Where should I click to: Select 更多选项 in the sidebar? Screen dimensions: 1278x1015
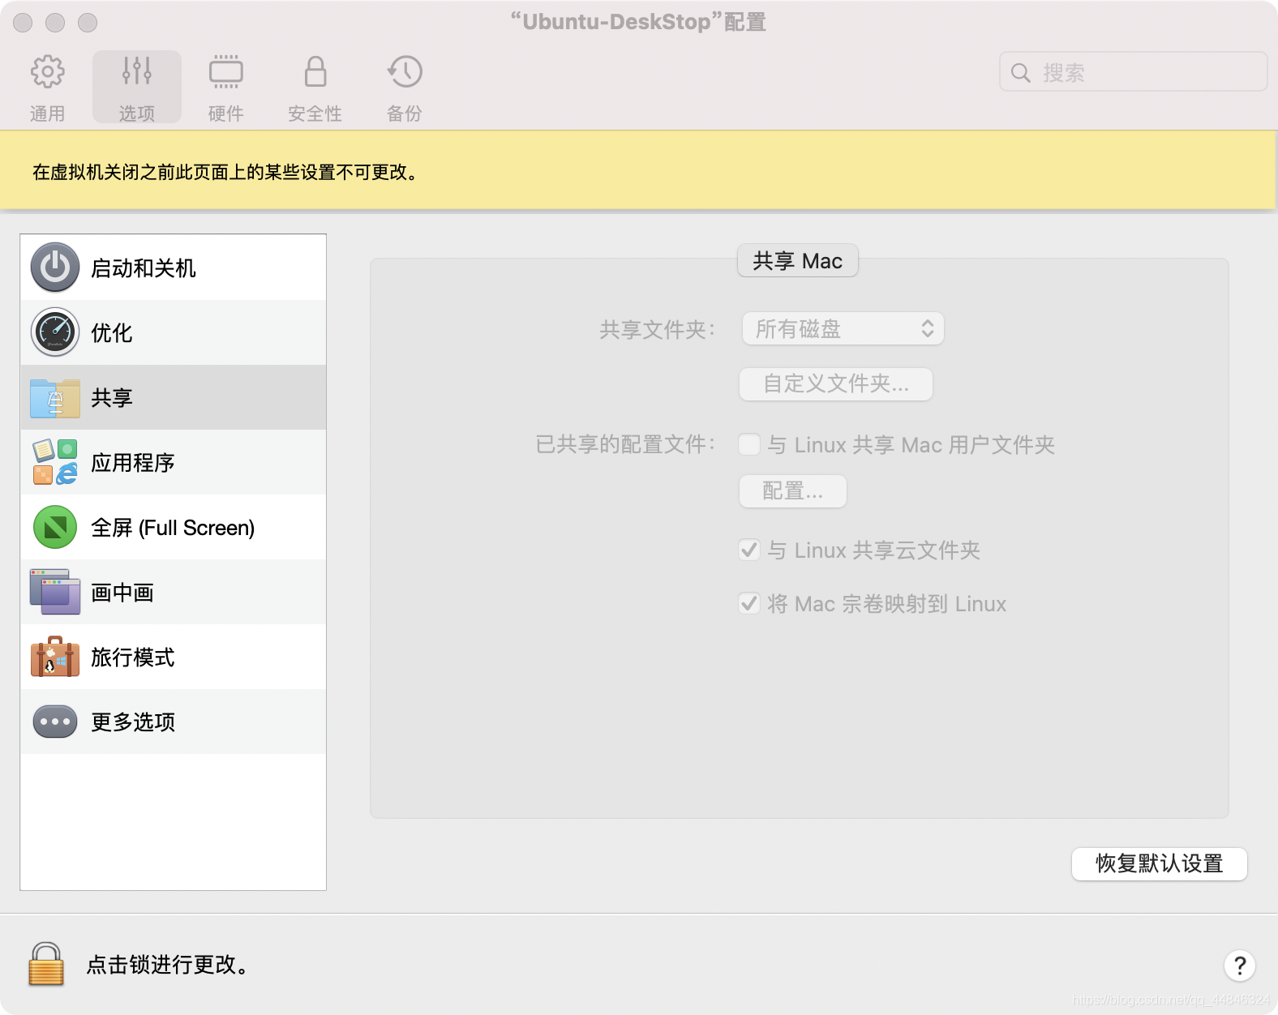[174, 722]
